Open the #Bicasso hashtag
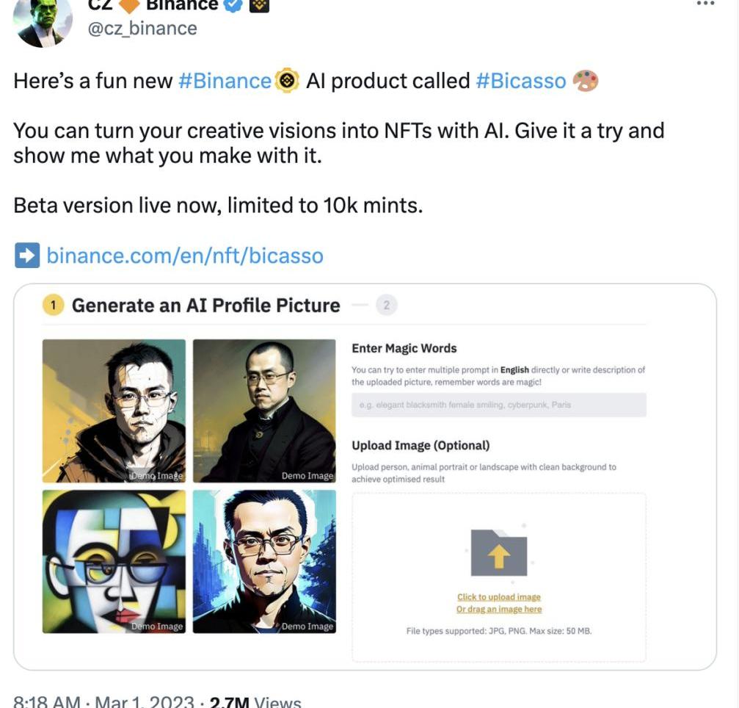 (521, 81)
